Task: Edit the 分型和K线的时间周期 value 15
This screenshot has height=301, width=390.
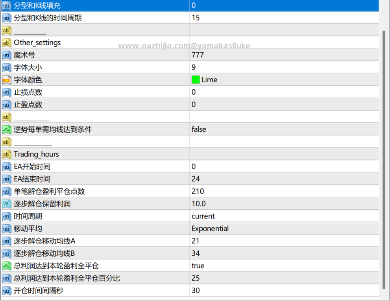Action: [x=284, y=18]
